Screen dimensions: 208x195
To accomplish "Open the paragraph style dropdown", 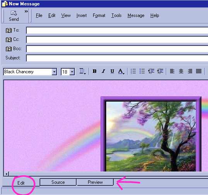I will click(82, 71).
